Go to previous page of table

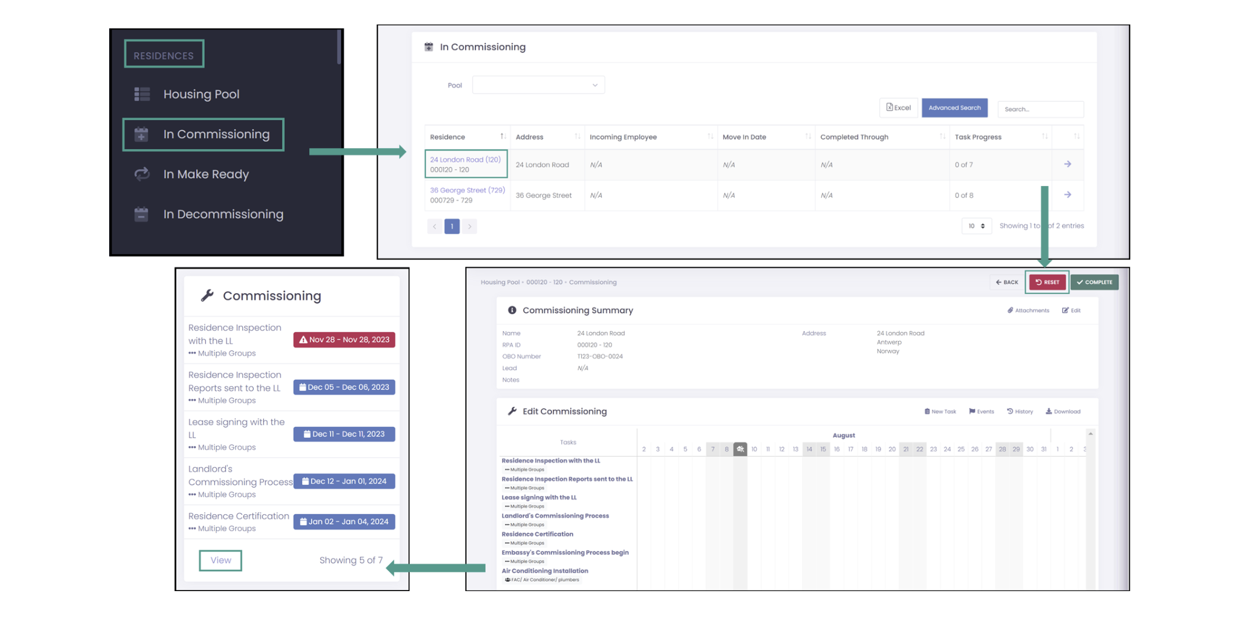point(435,226)
